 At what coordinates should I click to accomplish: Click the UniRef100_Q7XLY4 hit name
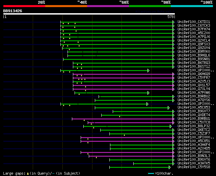click(194, 89)
